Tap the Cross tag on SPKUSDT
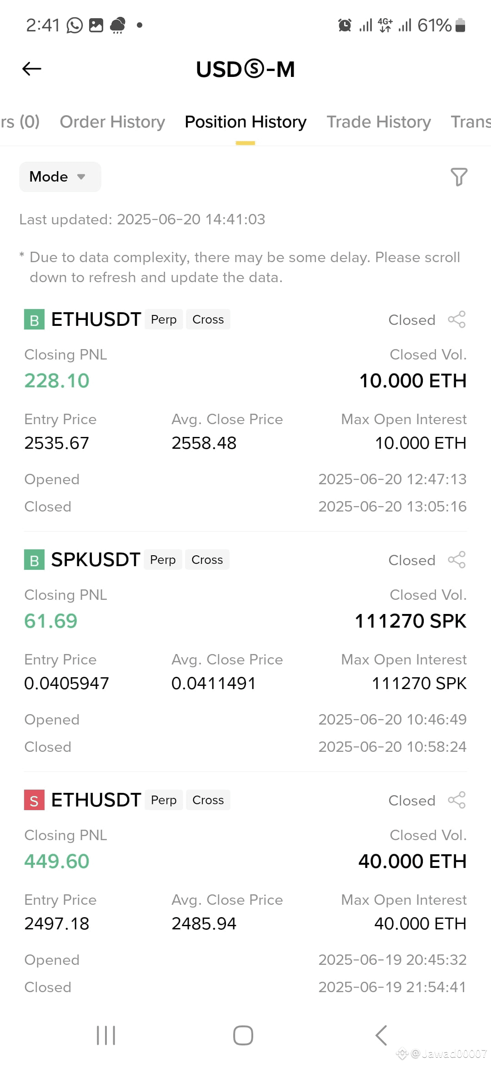 207,560
